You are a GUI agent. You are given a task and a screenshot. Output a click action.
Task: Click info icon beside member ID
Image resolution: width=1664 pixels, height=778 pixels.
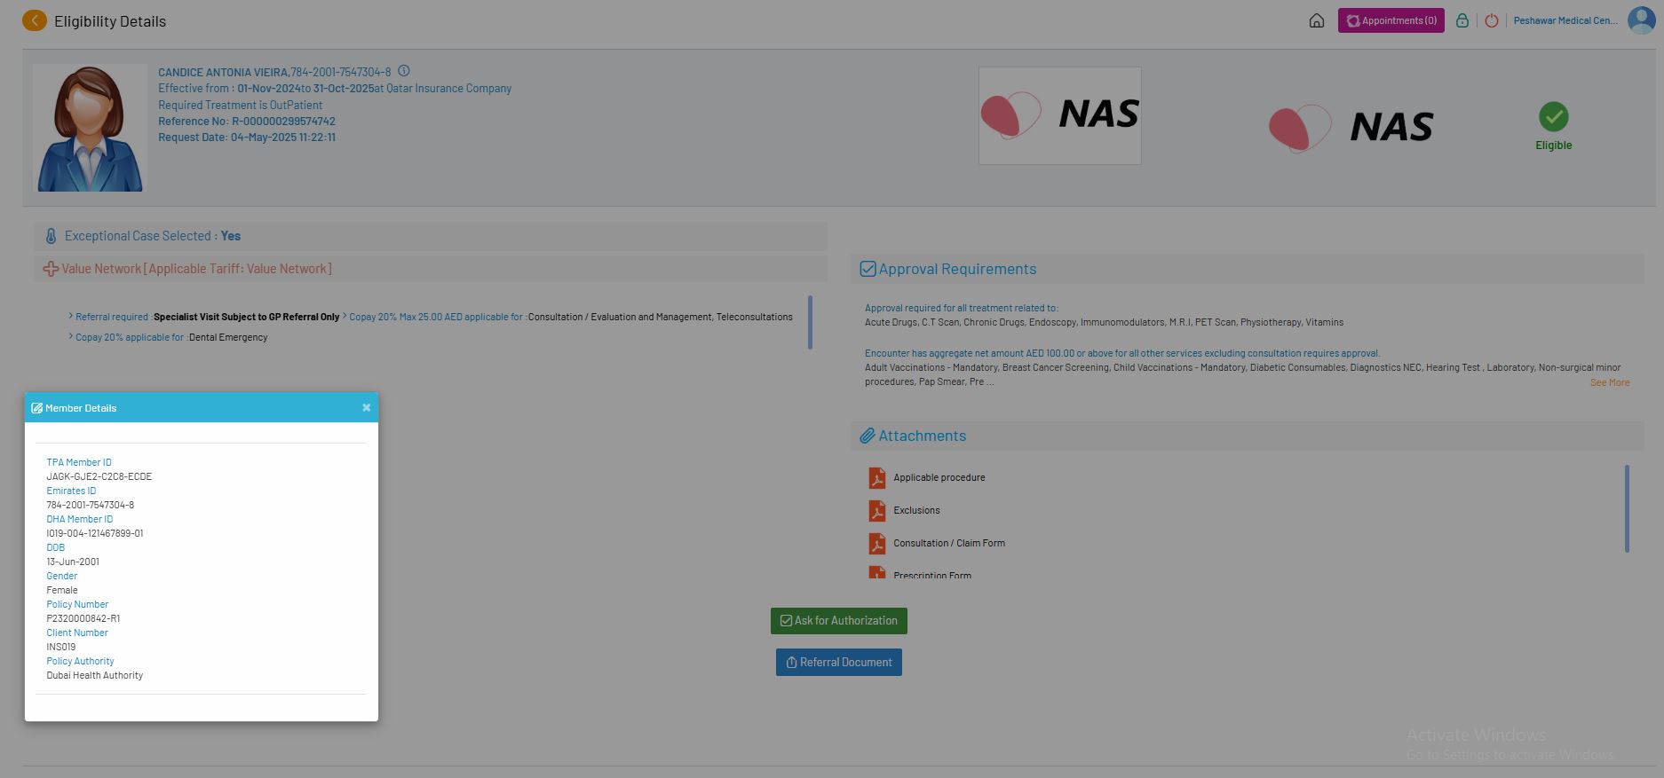(x=404, y=71)
